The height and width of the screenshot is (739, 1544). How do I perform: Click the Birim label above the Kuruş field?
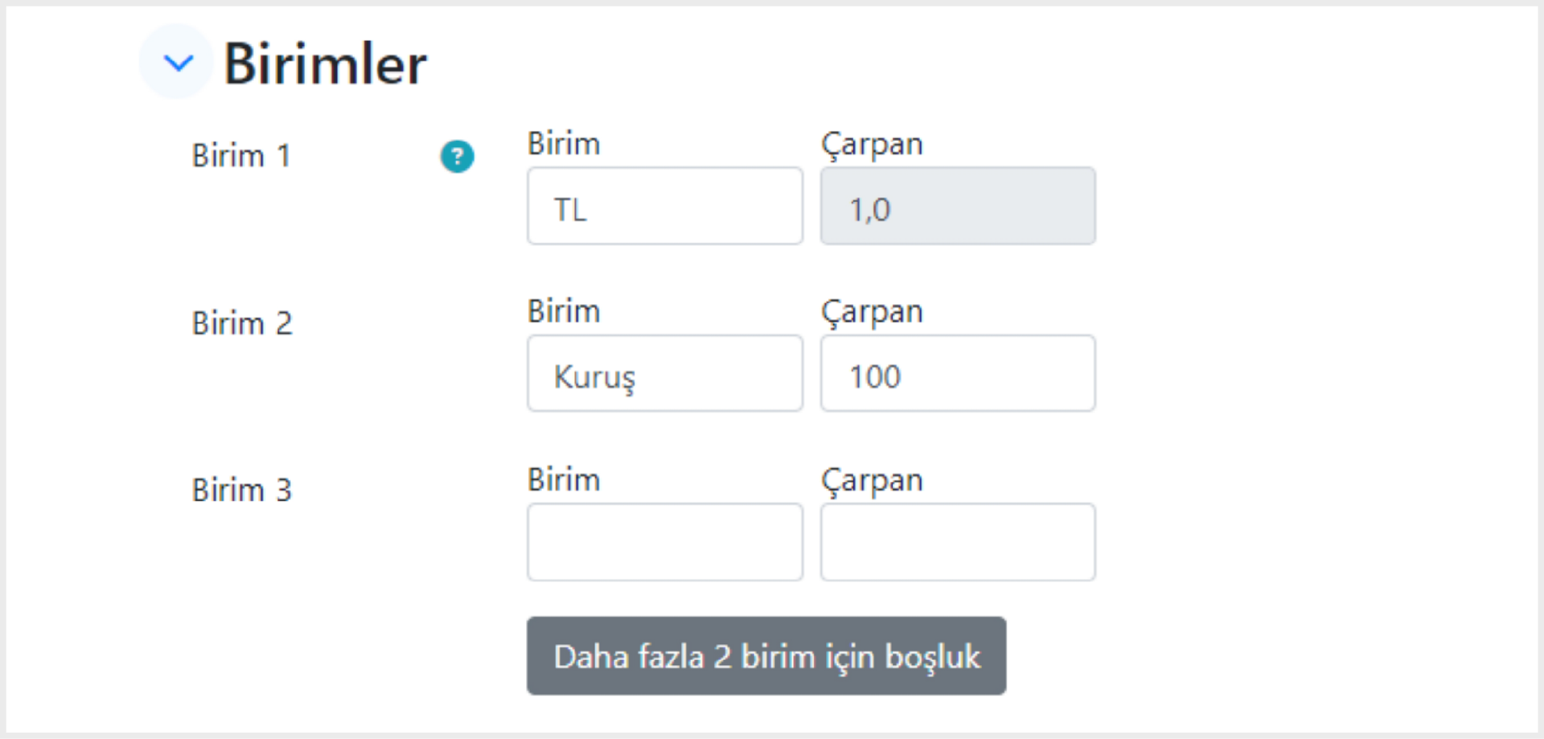click(x=564, y=311)
